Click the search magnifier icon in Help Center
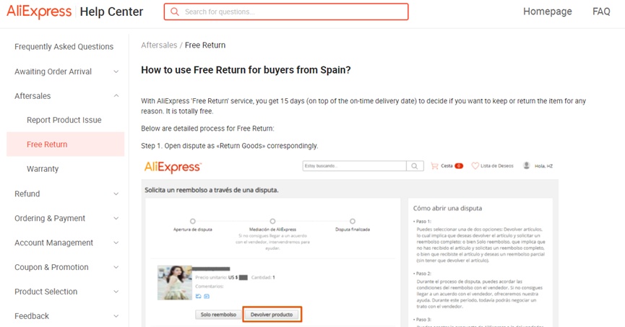The image size is (625, 327). (175, 12)
